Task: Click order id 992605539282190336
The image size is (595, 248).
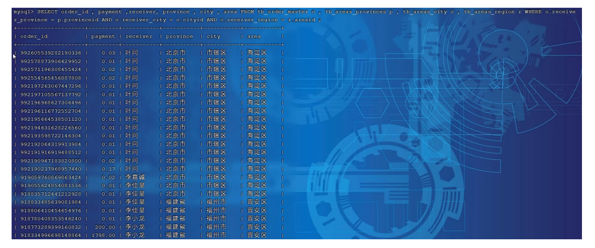Action: point(51,53)
